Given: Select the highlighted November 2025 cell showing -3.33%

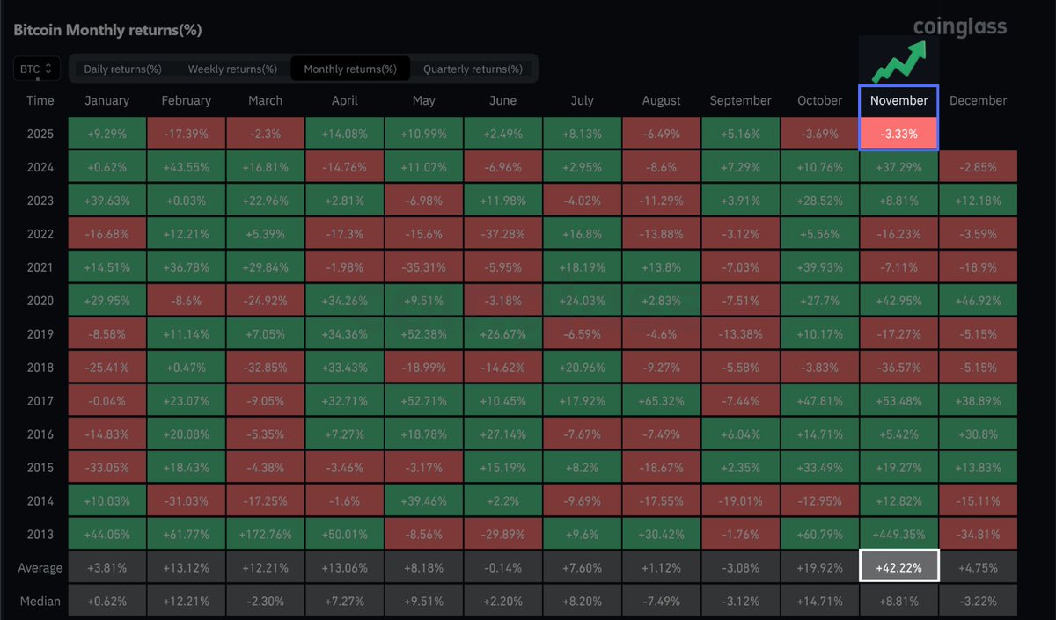Looking at the screenshot, I should coord(898,133).
